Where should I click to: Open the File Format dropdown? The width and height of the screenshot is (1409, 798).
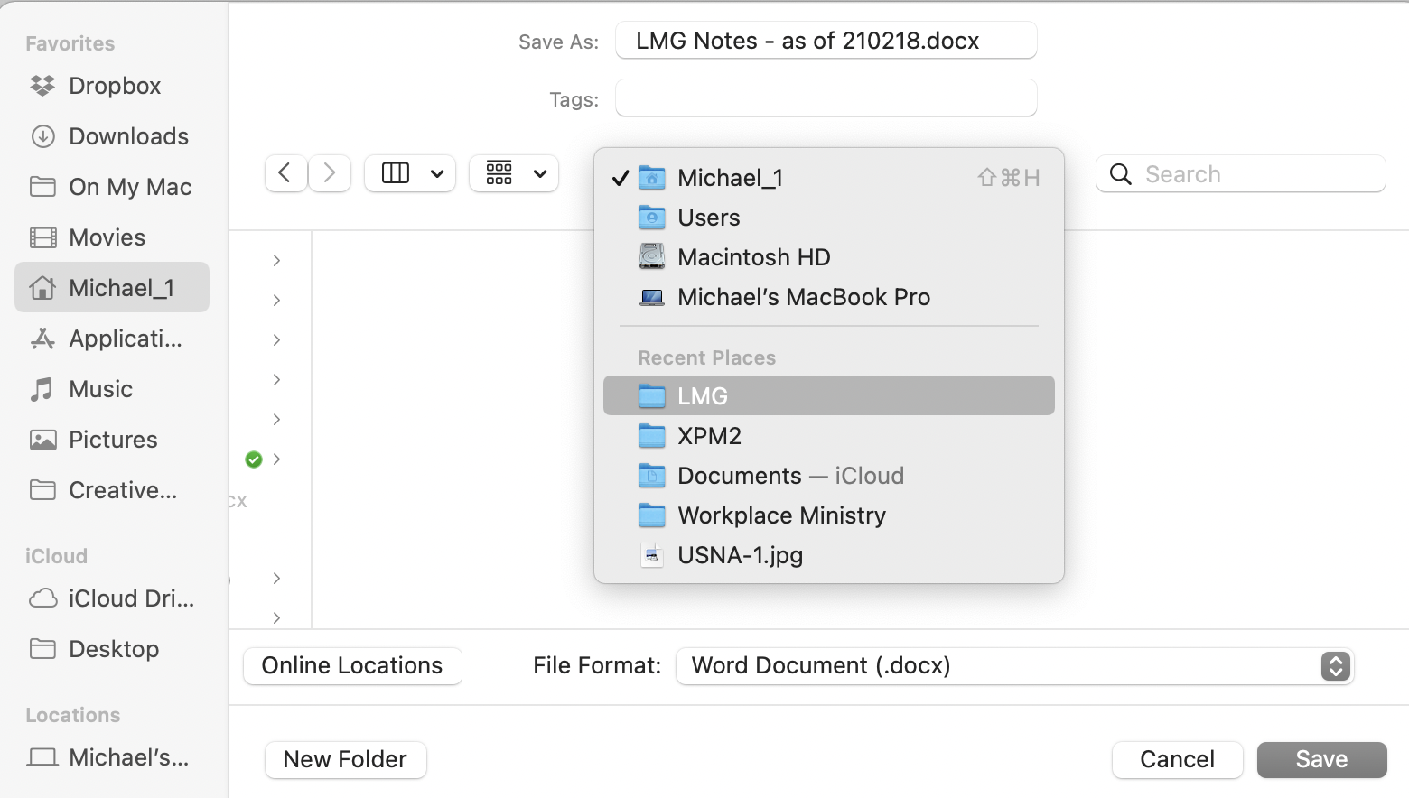(x=1014, y=666)
